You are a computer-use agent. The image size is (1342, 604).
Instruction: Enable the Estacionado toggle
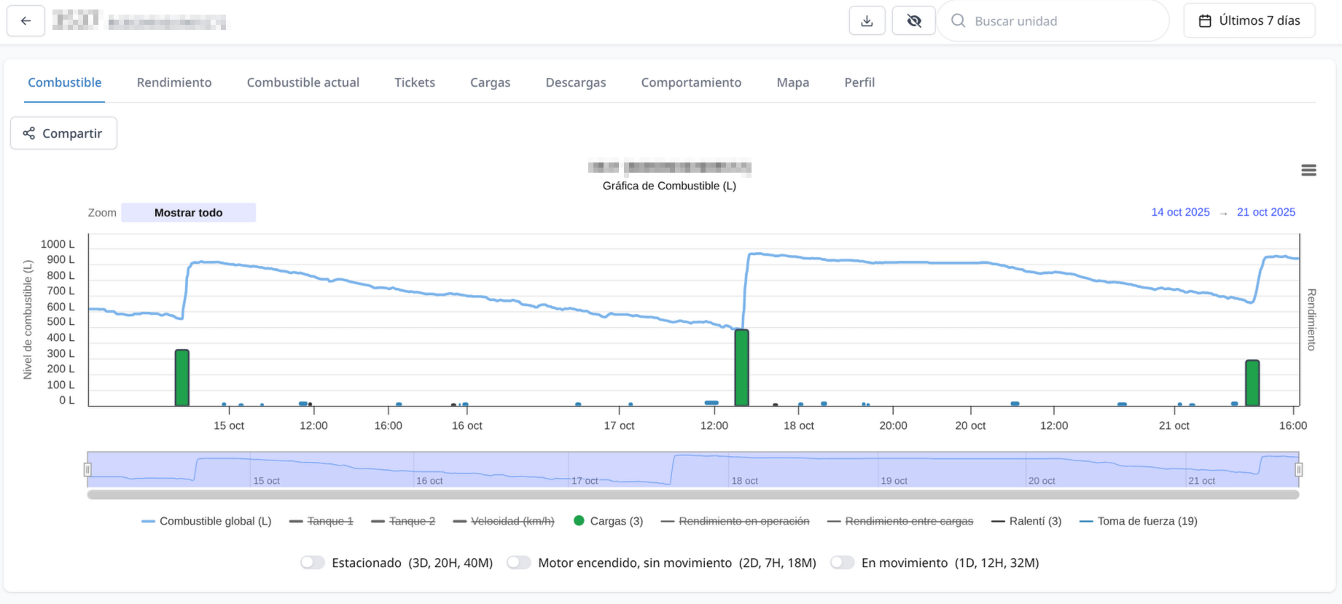tap(313, 562)
